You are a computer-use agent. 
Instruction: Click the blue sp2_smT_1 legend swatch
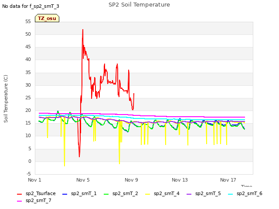click(65, 194)
